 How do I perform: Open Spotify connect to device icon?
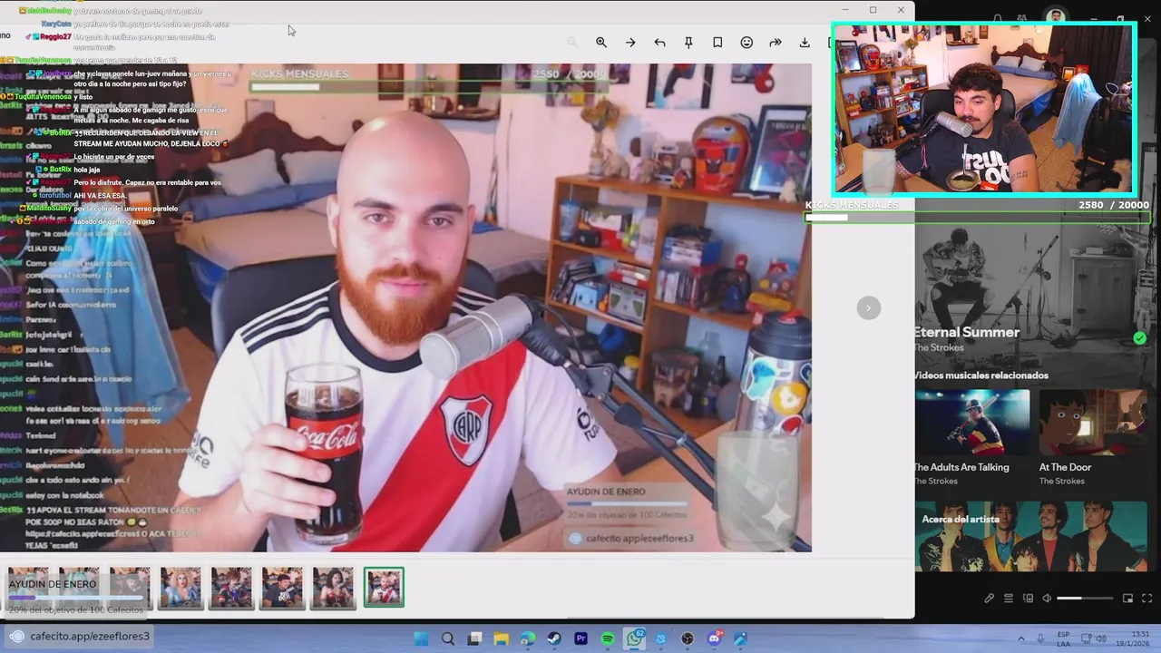1028,599
